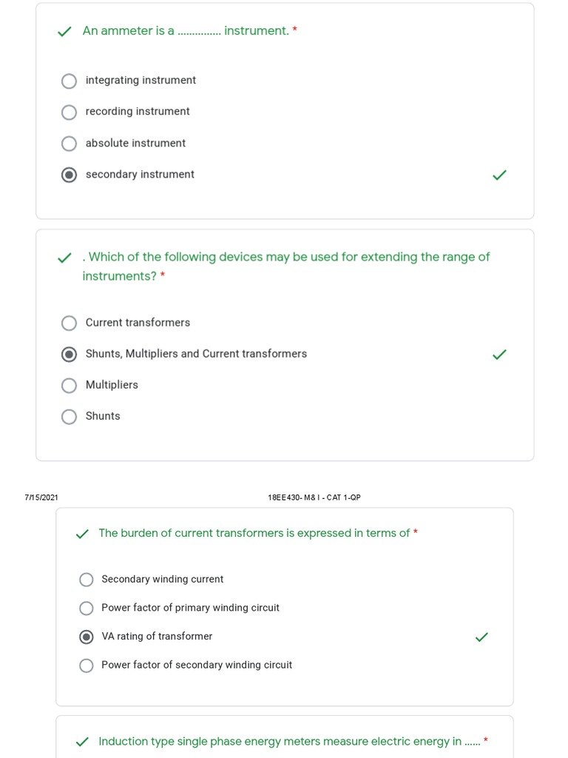The width and height of the screenshot is (568, 758).
Task: Select the 'VA rating of transformer' option
Action: pos(87,637)
